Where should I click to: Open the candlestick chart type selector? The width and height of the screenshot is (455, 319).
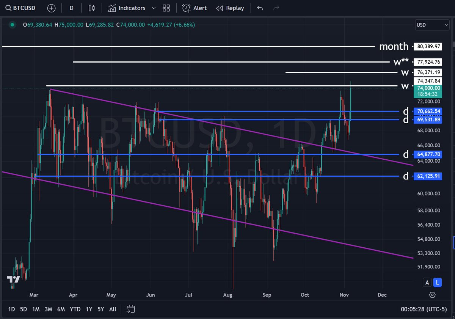(x=91, y=8)
